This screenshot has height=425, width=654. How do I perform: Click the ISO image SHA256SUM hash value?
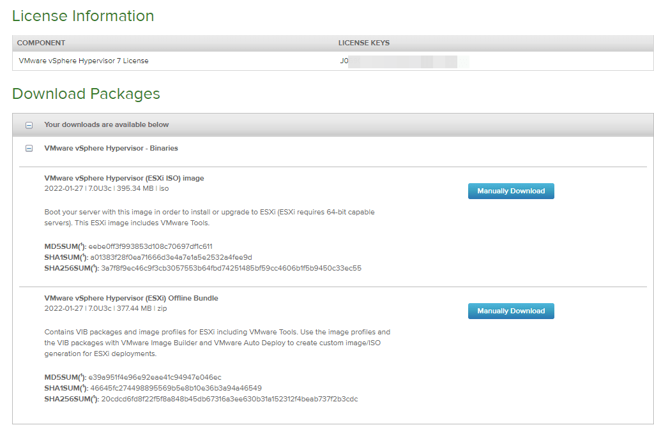point(231,268)
